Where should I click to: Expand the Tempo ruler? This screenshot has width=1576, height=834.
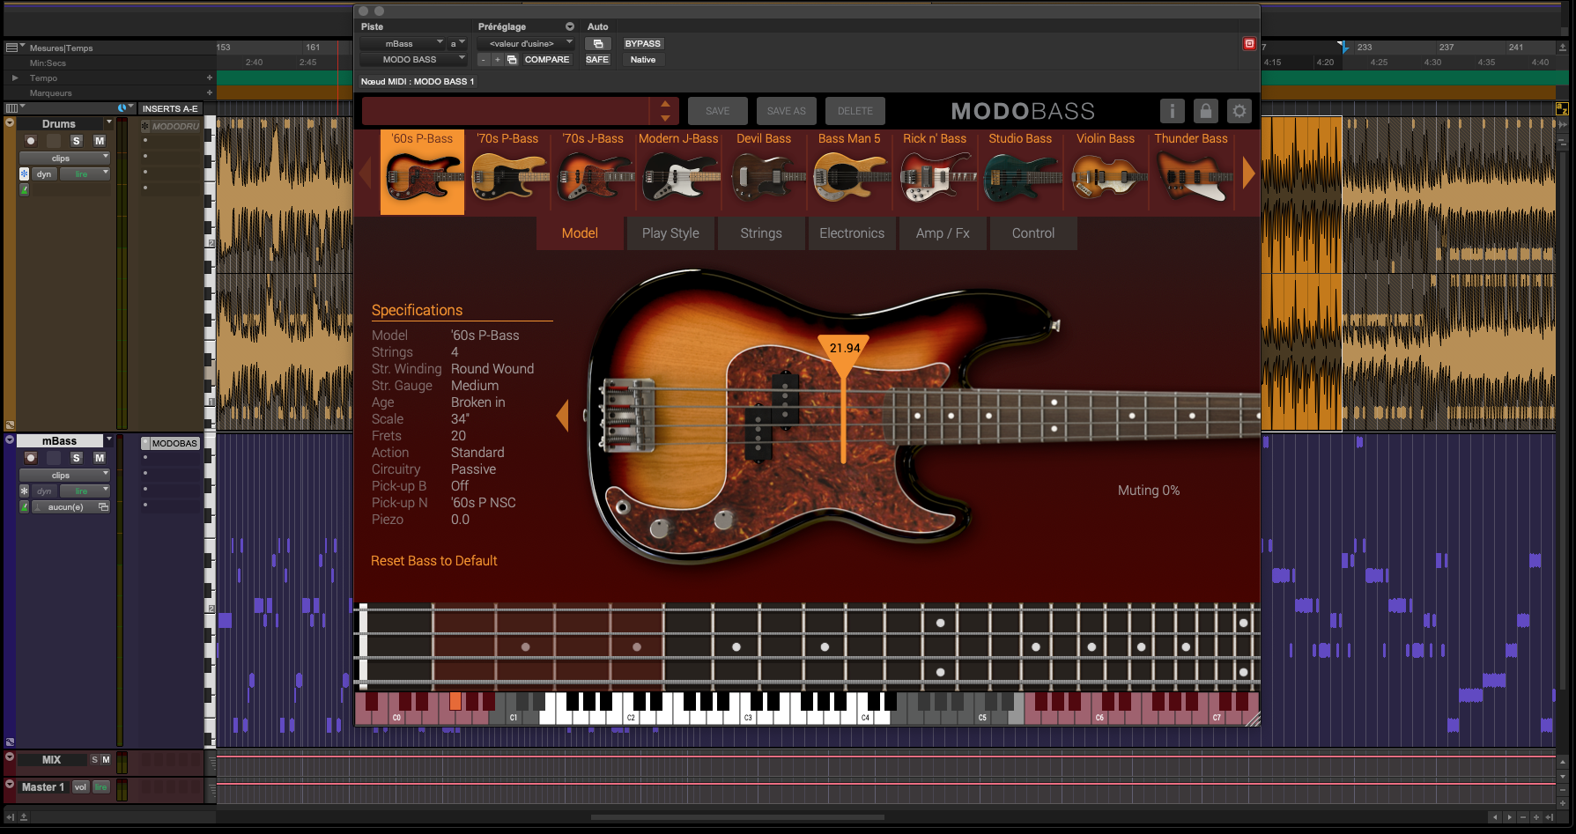click(15, 77)
